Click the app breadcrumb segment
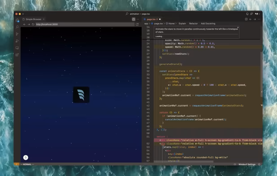The image size is (277, 176). pyautogui.click(x=146, y=24)
